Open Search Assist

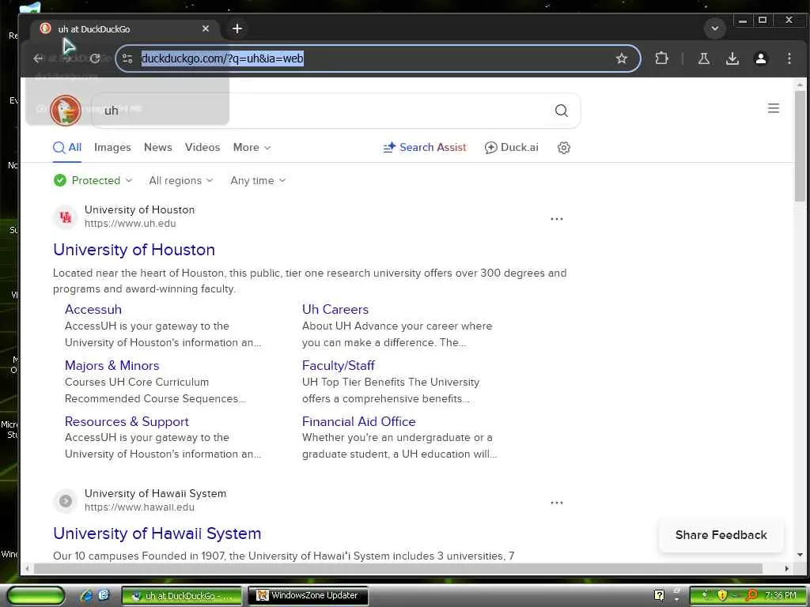(x=425, y=148)
